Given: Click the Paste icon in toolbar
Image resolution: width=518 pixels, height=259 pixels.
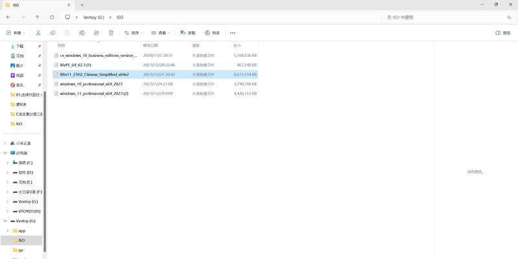Looking at the screenshot, I should click(67, 33).
